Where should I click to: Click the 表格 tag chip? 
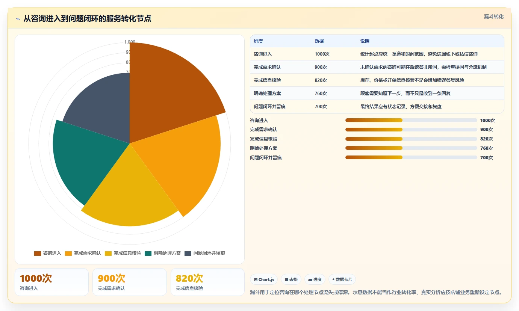(291, 279)
